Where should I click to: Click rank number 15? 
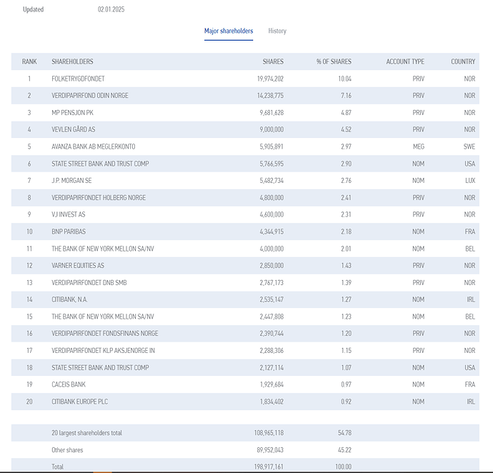click(x=29, y=317)
